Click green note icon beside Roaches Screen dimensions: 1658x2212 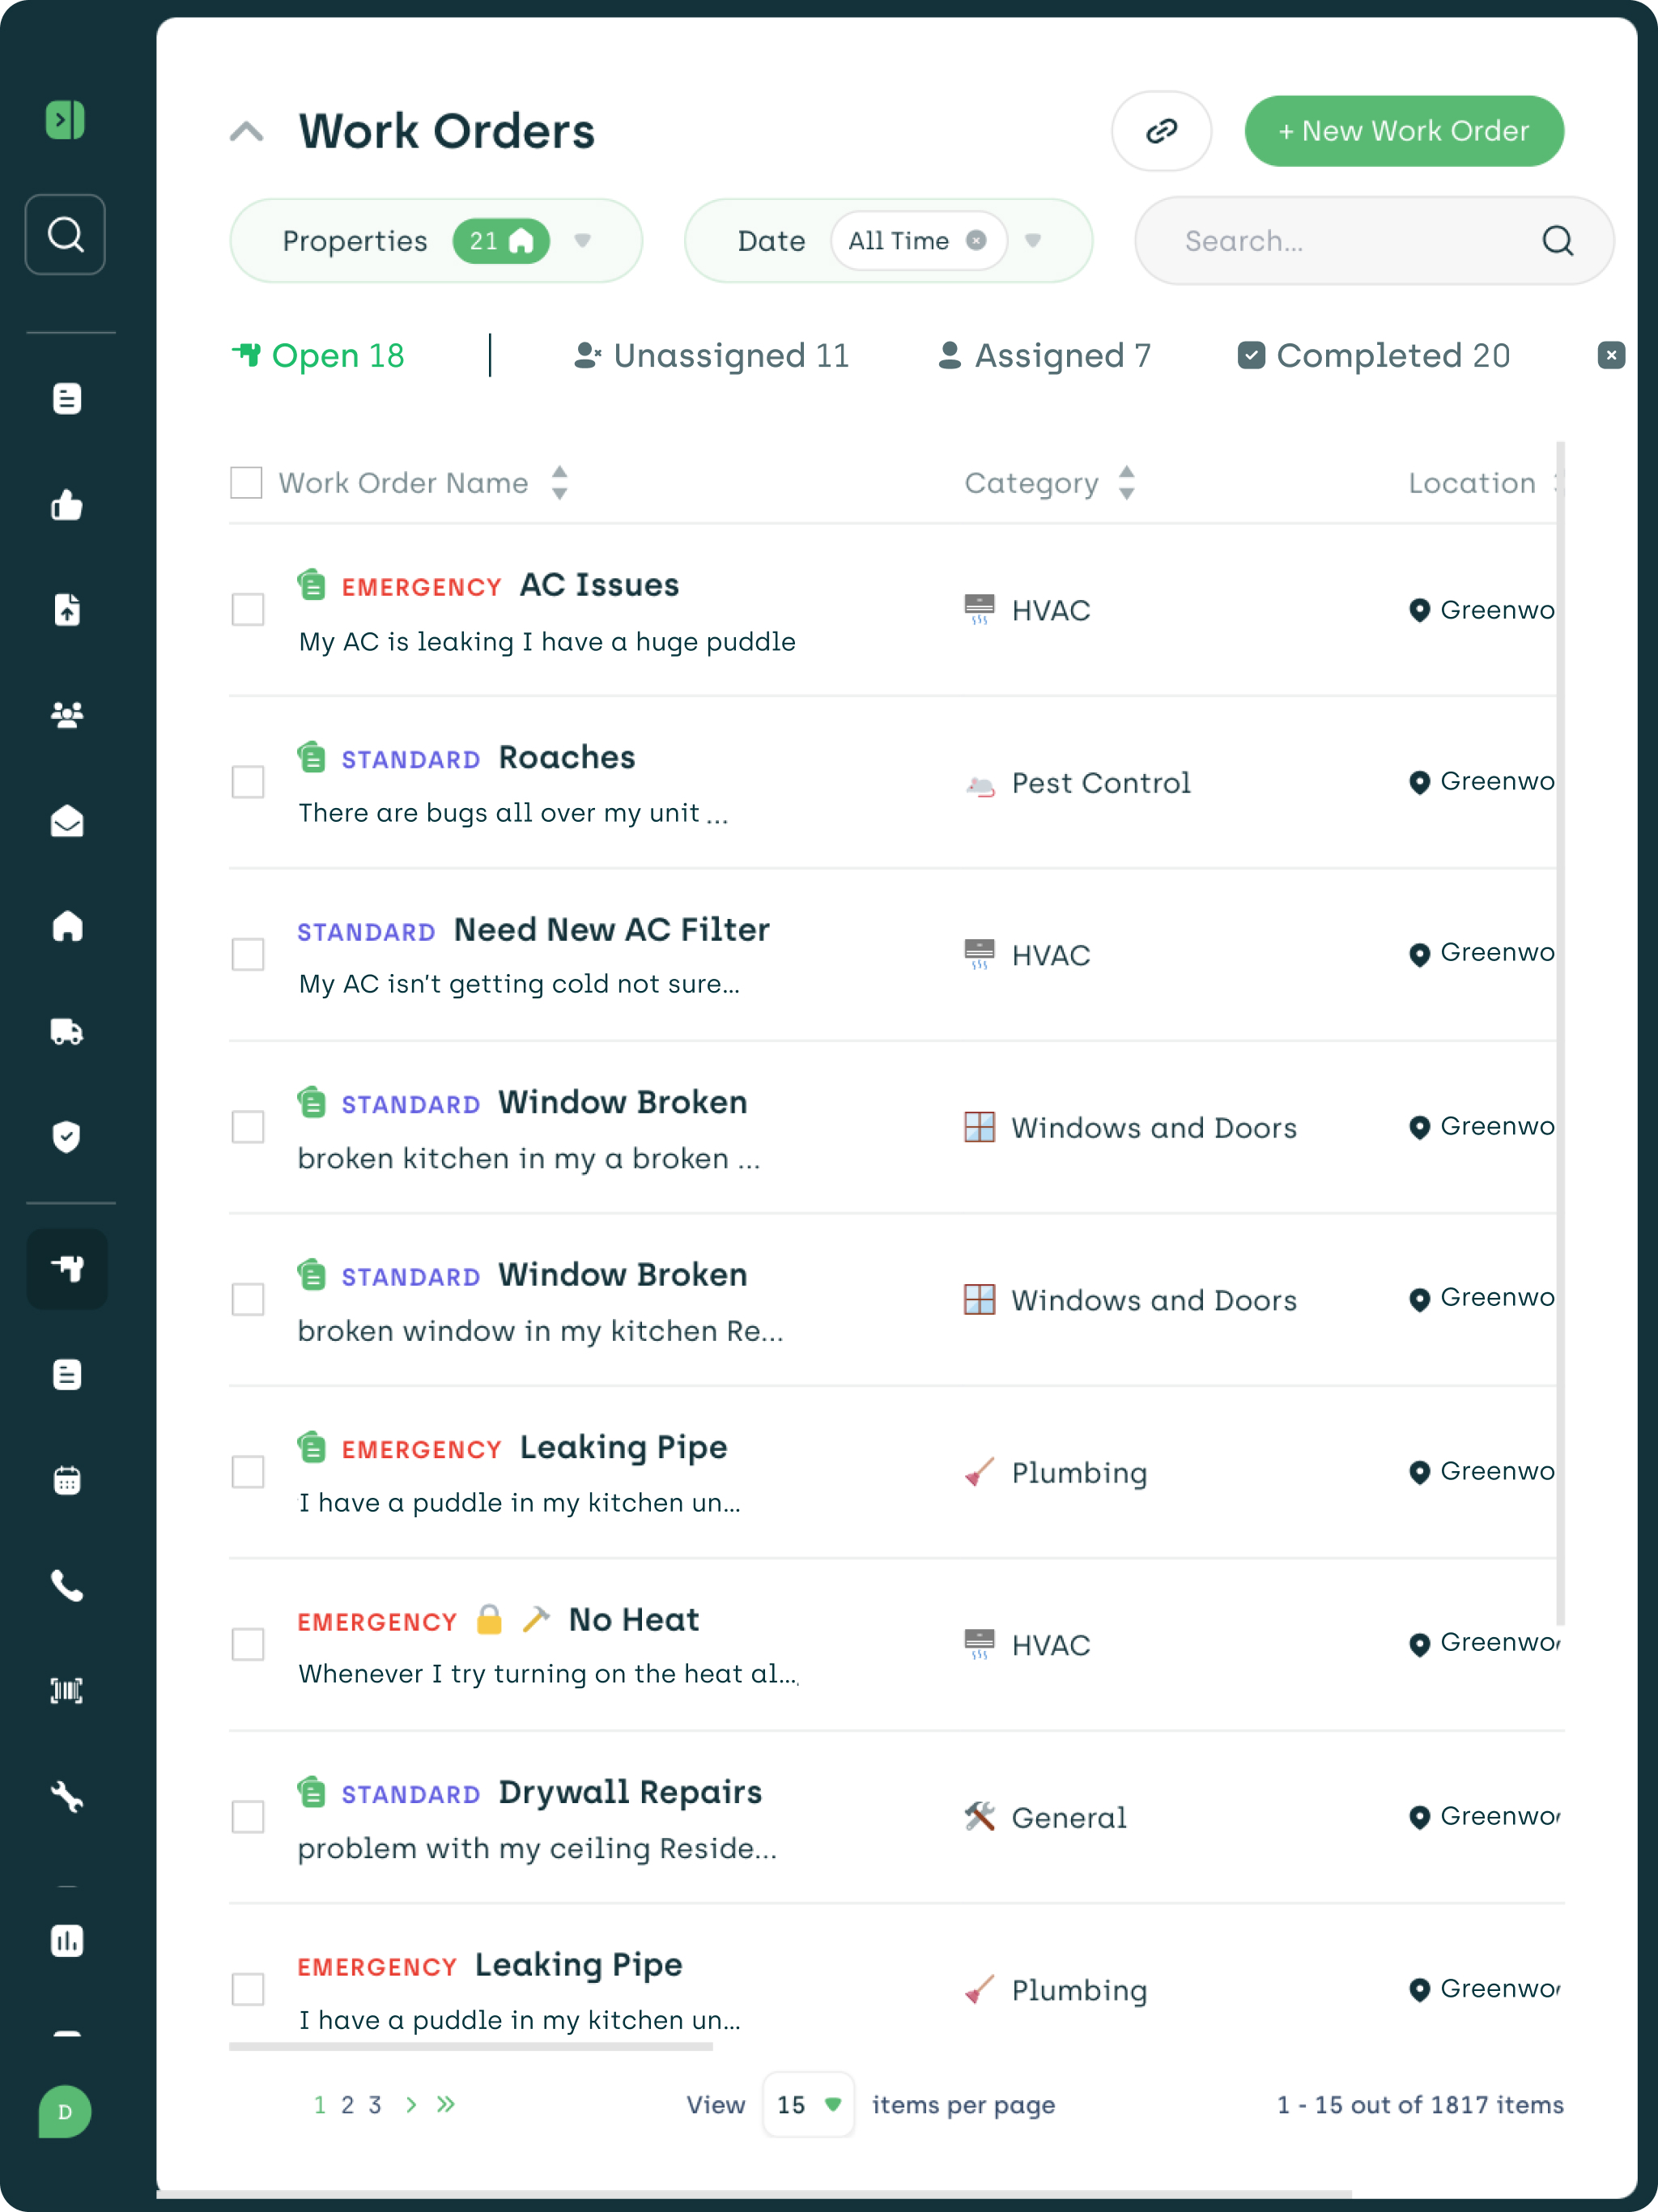pyautogui.click(x=312, y=757)
